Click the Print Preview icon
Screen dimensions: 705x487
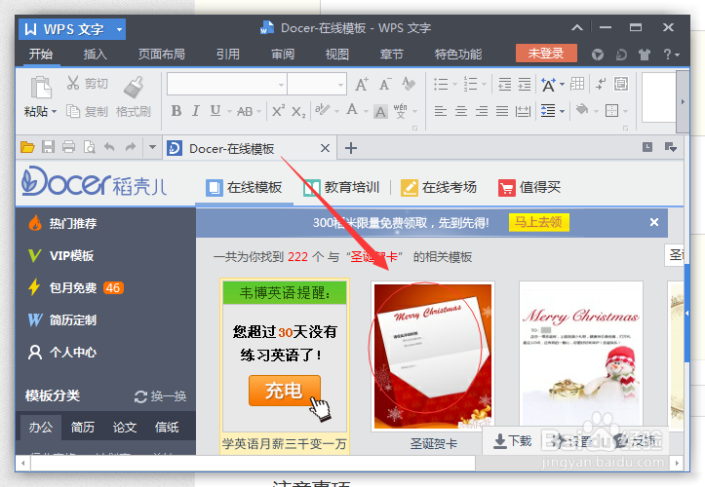click(x=90, y=147)
